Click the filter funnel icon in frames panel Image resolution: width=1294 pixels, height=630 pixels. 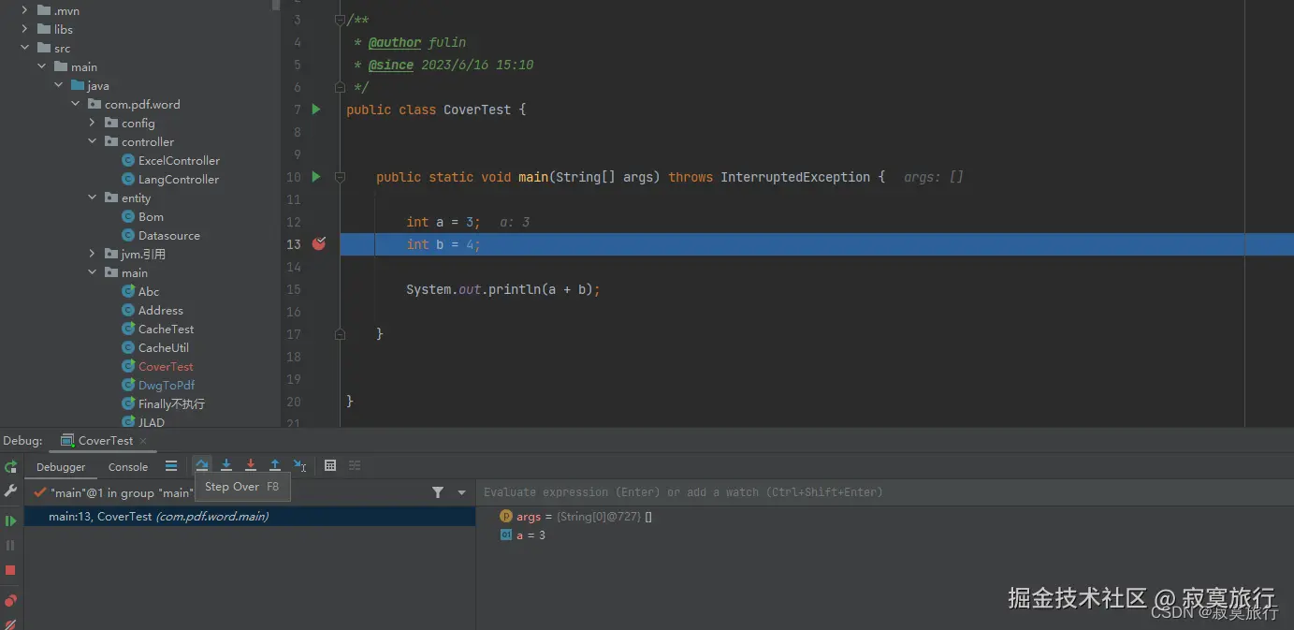[438, 492]
